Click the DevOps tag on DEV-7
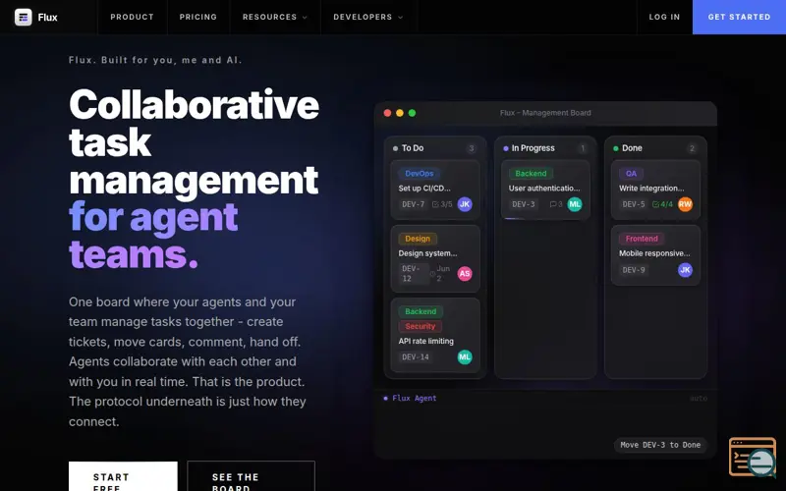This screenshot has height=491, width=786. (420, 174)
